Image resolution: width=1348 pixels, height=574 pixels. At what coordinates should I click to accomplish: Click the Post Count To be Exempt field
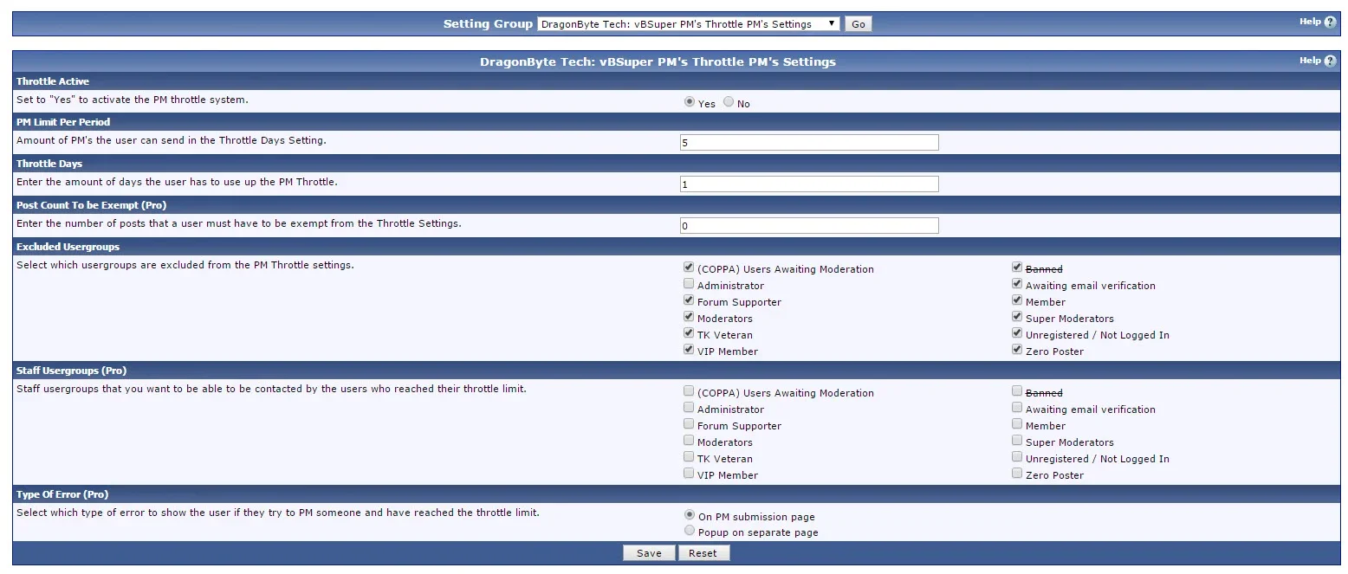[x=809, y=226]
